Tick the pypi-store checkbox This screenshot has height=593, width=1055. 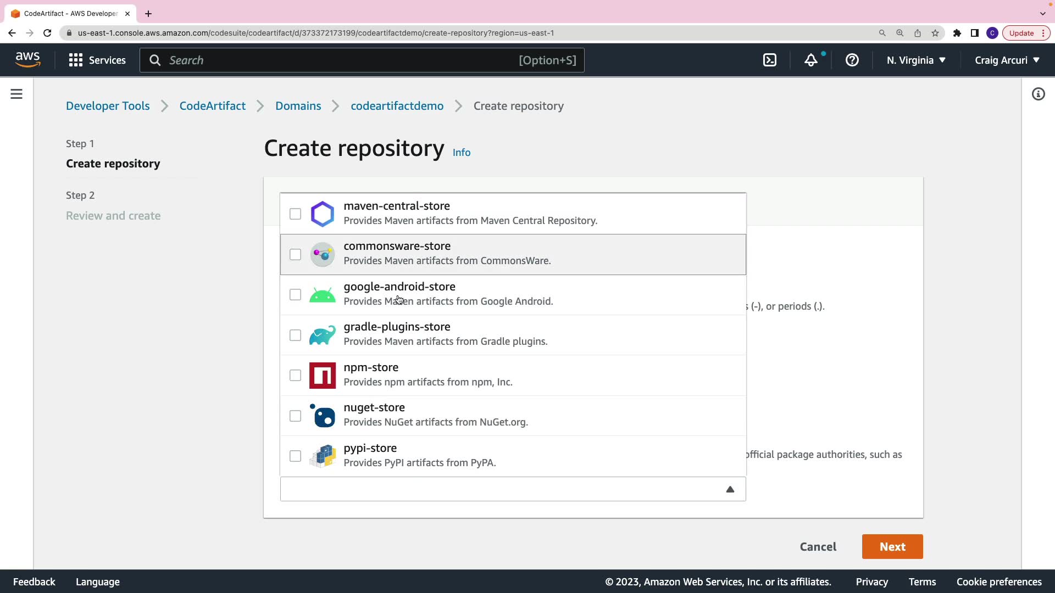pyautogui.click(x=295, y=456)
